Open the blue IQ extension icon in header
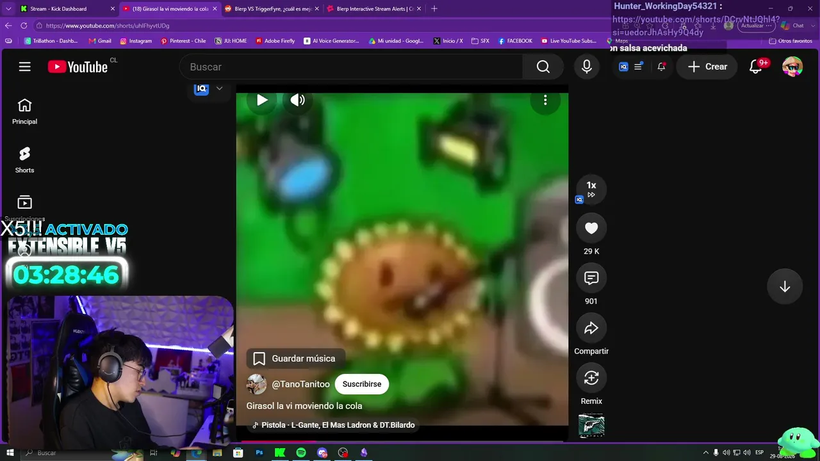Screen dimensions: 820x461 (623, 67)
